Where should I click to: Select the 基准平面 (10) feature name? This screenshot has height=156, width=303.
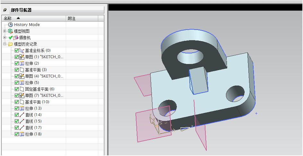(x=37, y=102)
